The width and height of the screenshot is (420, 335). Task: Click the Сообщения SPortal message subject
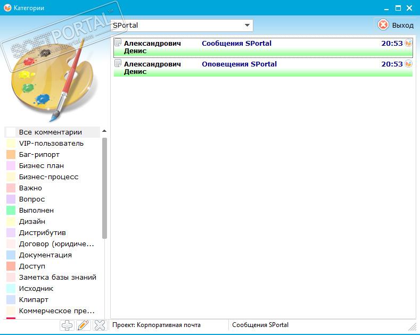click(236, 44)
